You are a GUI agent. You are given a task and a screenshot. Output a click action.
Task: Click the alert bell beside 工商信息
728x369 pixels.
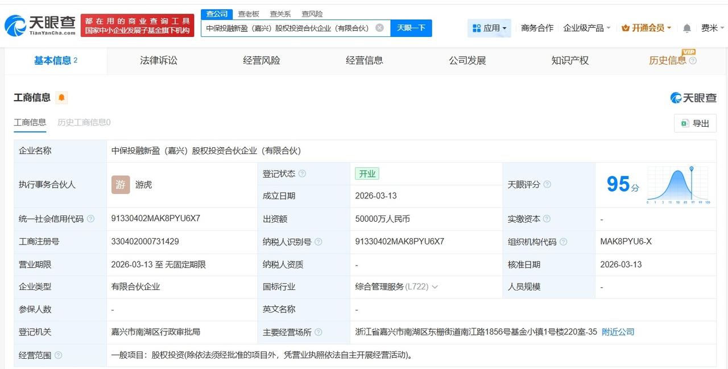(x=61, y=97)
